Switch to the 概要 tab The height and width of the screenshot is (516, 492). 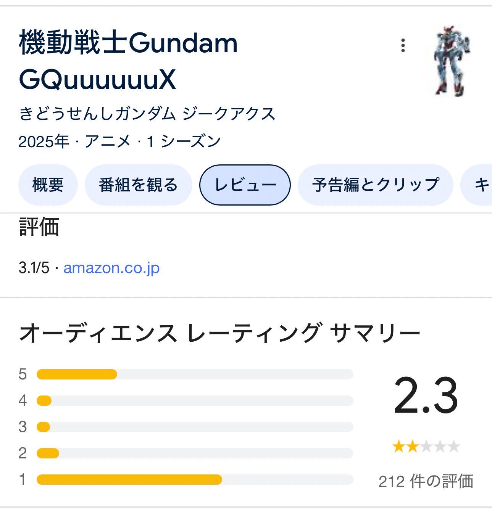point(48,185)
